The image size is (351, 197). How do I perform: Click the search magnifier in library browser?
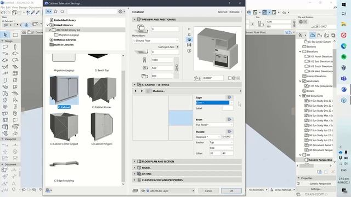[62, 11]
